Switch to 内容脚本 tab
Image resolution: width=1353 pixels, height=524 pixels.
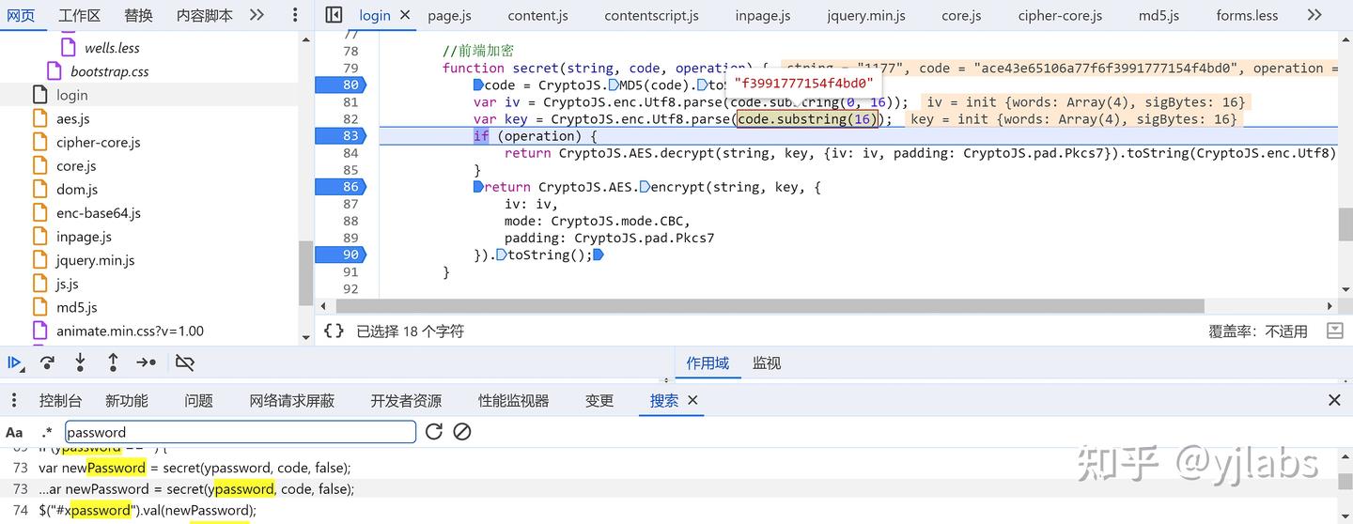pos(204,15)
